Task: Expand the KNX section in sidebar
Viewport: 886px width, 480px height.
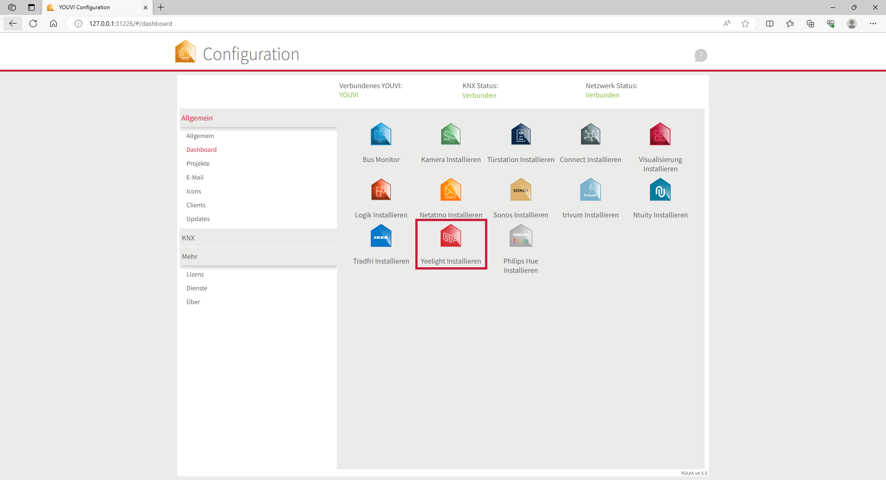Action: tap(258, 238)
